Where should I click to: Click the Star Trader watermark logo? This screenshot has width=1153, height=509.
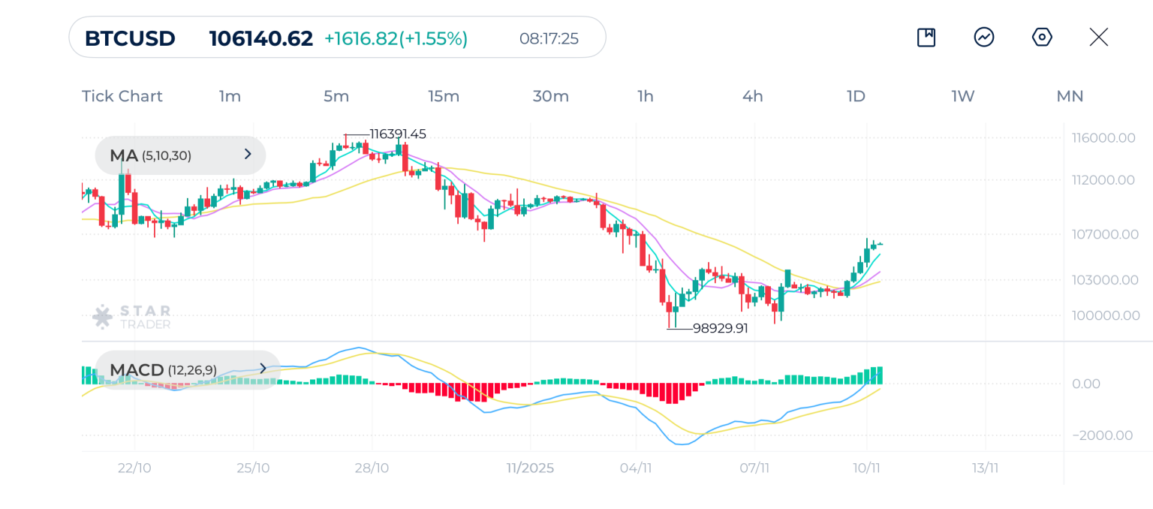pos(132,317)
